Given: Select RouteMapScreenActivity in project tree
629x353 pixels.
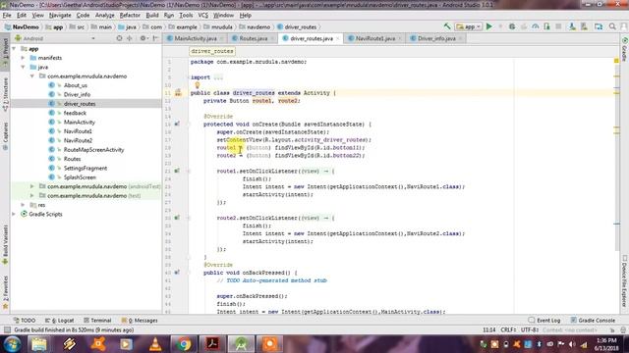Looking at the screenshot, I should pyautogui.click(x=93, y=150).
